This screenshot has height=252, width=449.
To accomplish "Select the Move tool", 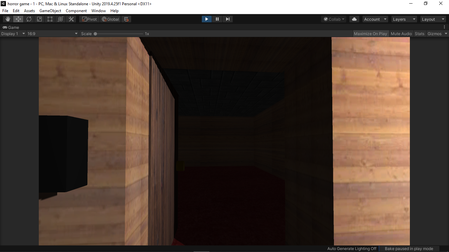I will pyautogui.click(x=18, y=19).
